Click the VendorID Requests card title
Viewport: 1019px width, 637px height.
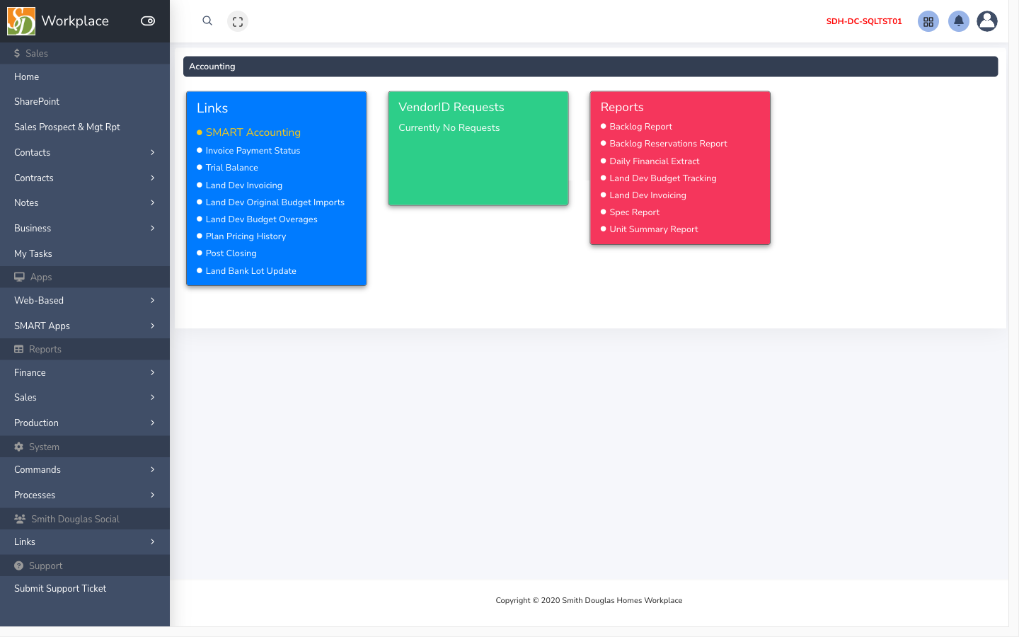point(451,107)
